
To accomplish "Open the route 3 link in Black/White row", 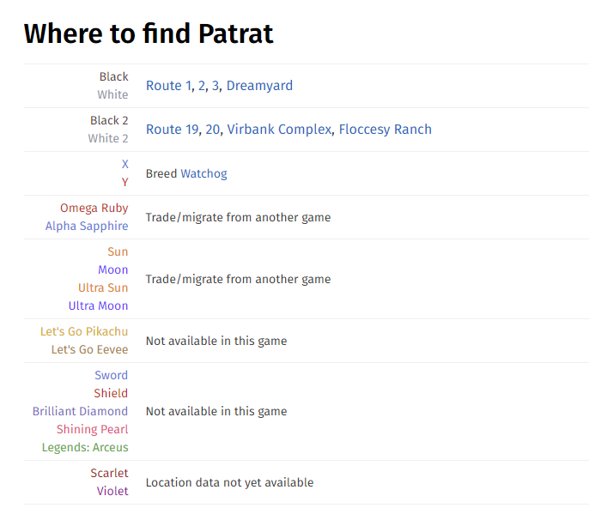I will coord(216,86).
